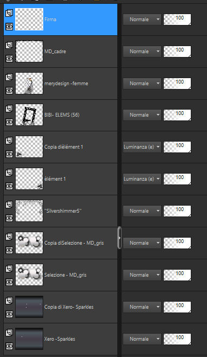Click the layer-type icon of Selezione - MD_gris
Screen dimensions: 207x357
9,269
